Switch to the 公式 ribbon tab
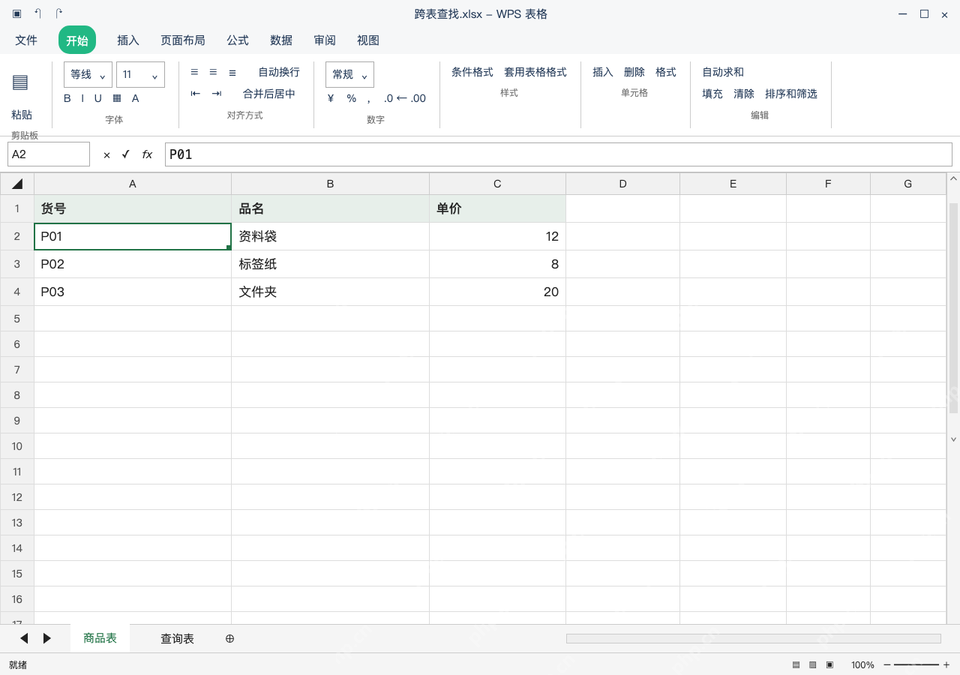This screenshot has height=675, width=960. point(238,40)
